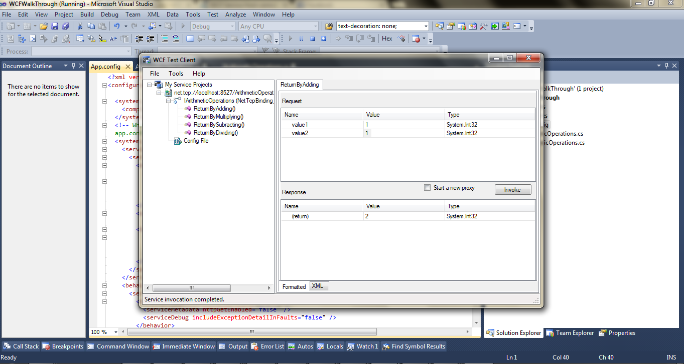The image size is (684, 364).
Task: Save All files in Visual Studio toolbar
Action: tap(65, 26)
